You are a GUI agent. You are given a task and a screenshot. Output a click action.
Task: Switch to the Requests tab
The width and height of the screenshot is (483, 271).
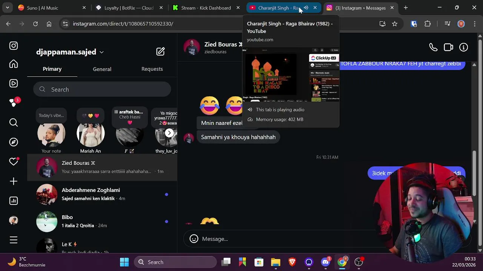[x=152, y=69]
